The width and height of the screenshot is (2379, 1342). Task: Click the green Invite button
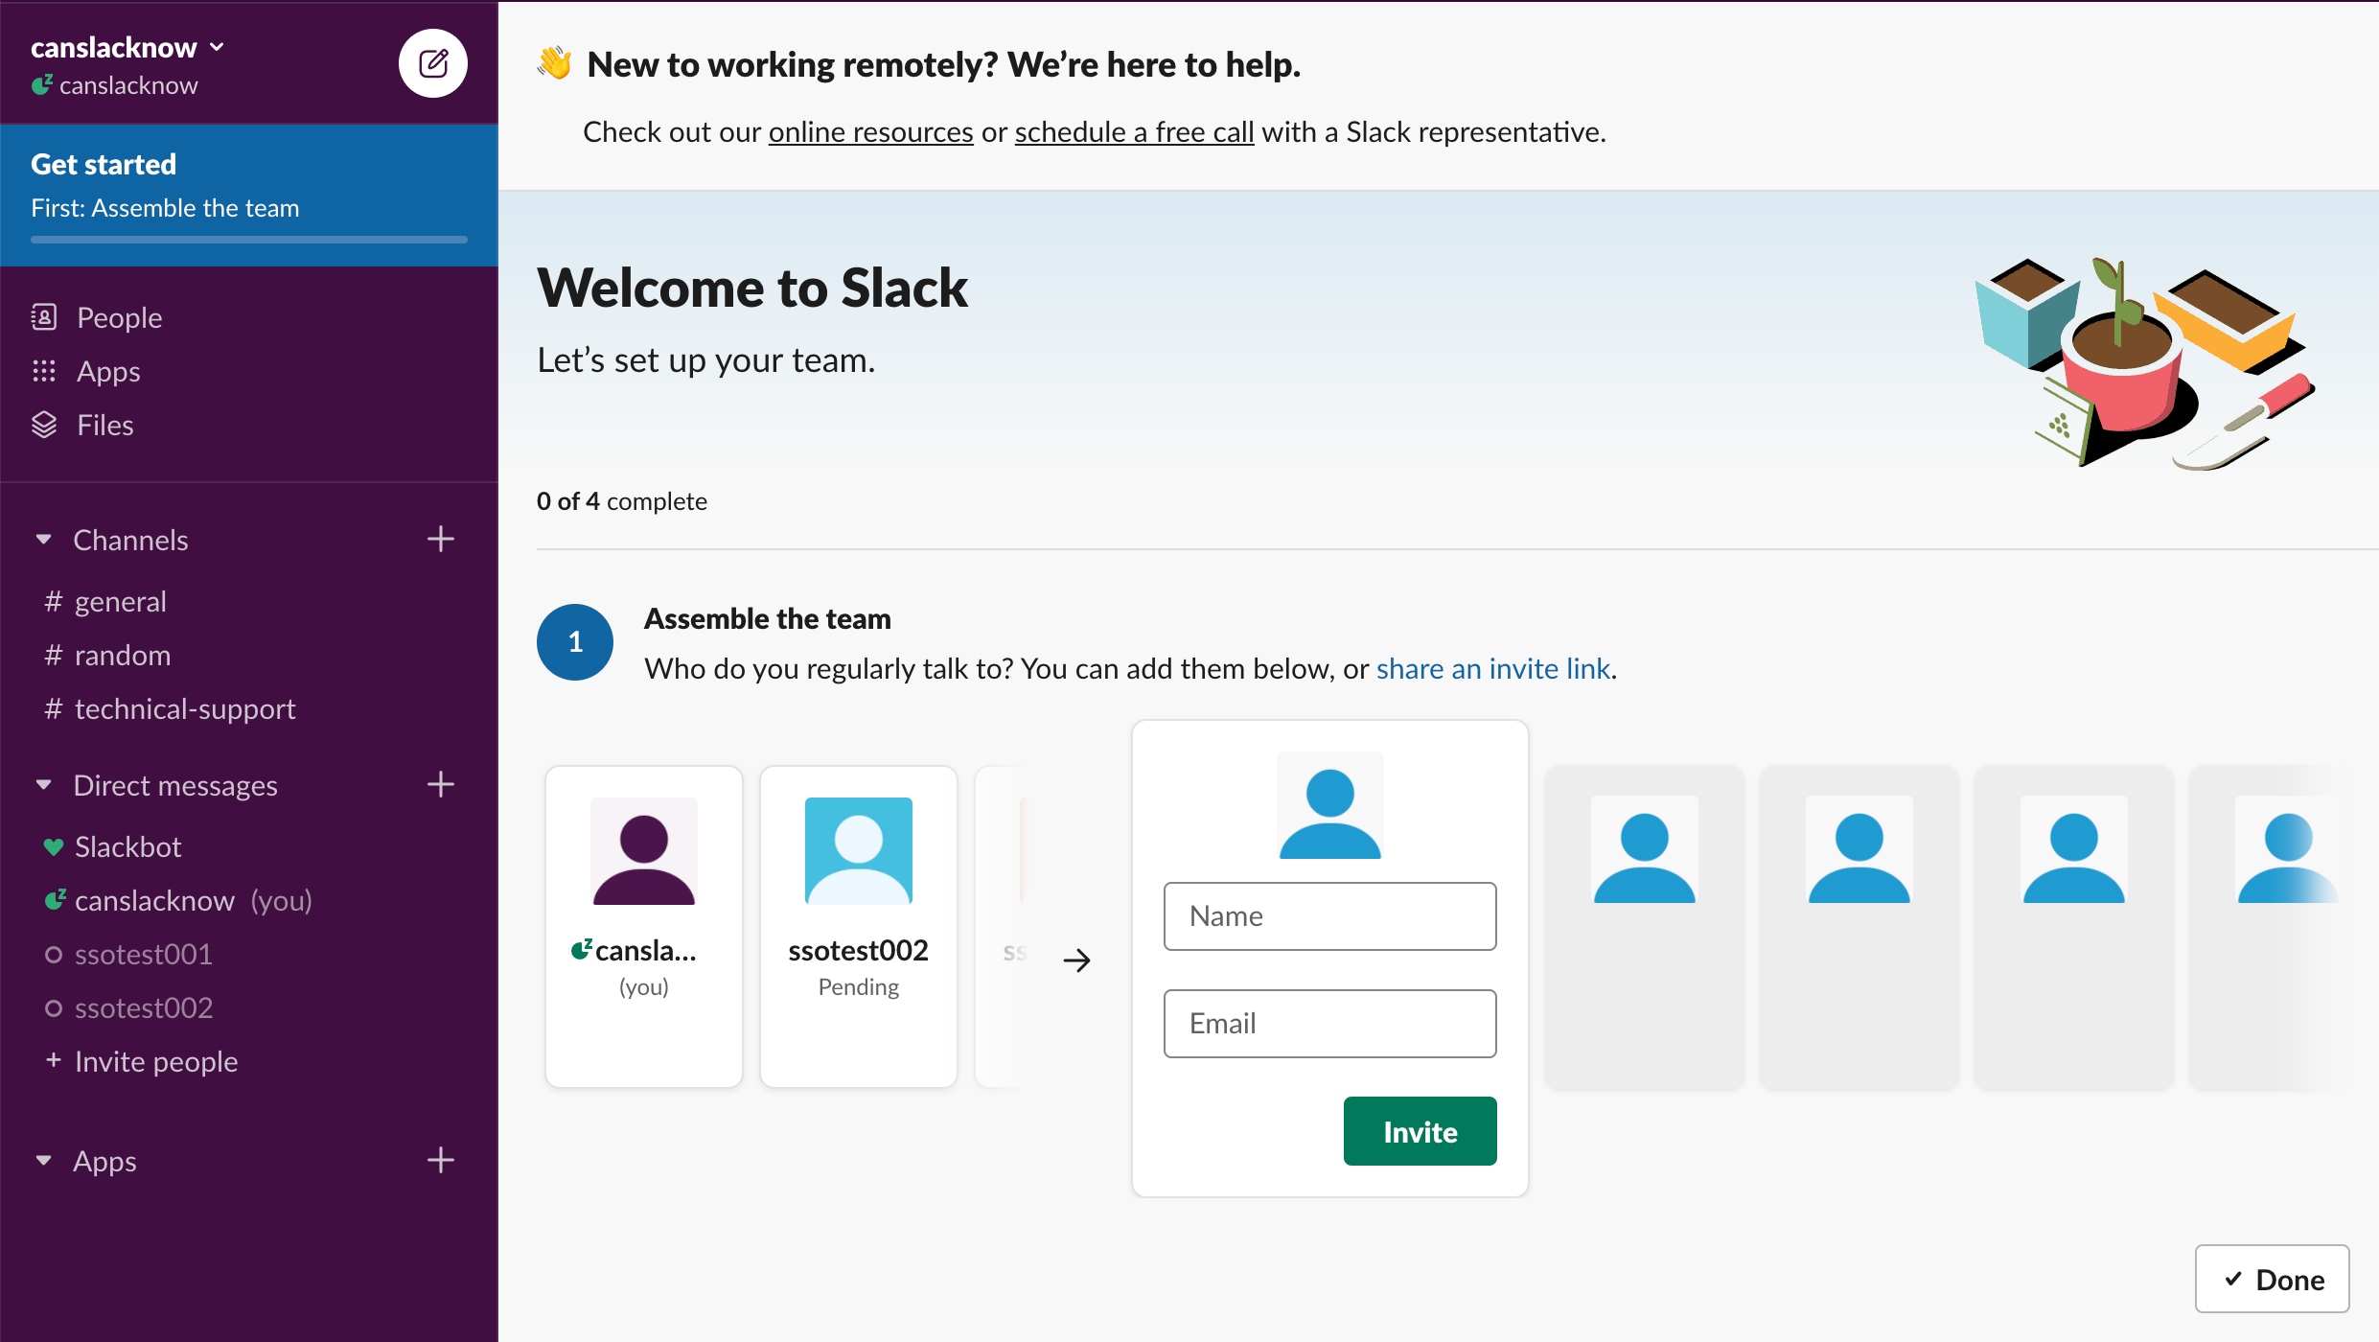[1420, 1131]
